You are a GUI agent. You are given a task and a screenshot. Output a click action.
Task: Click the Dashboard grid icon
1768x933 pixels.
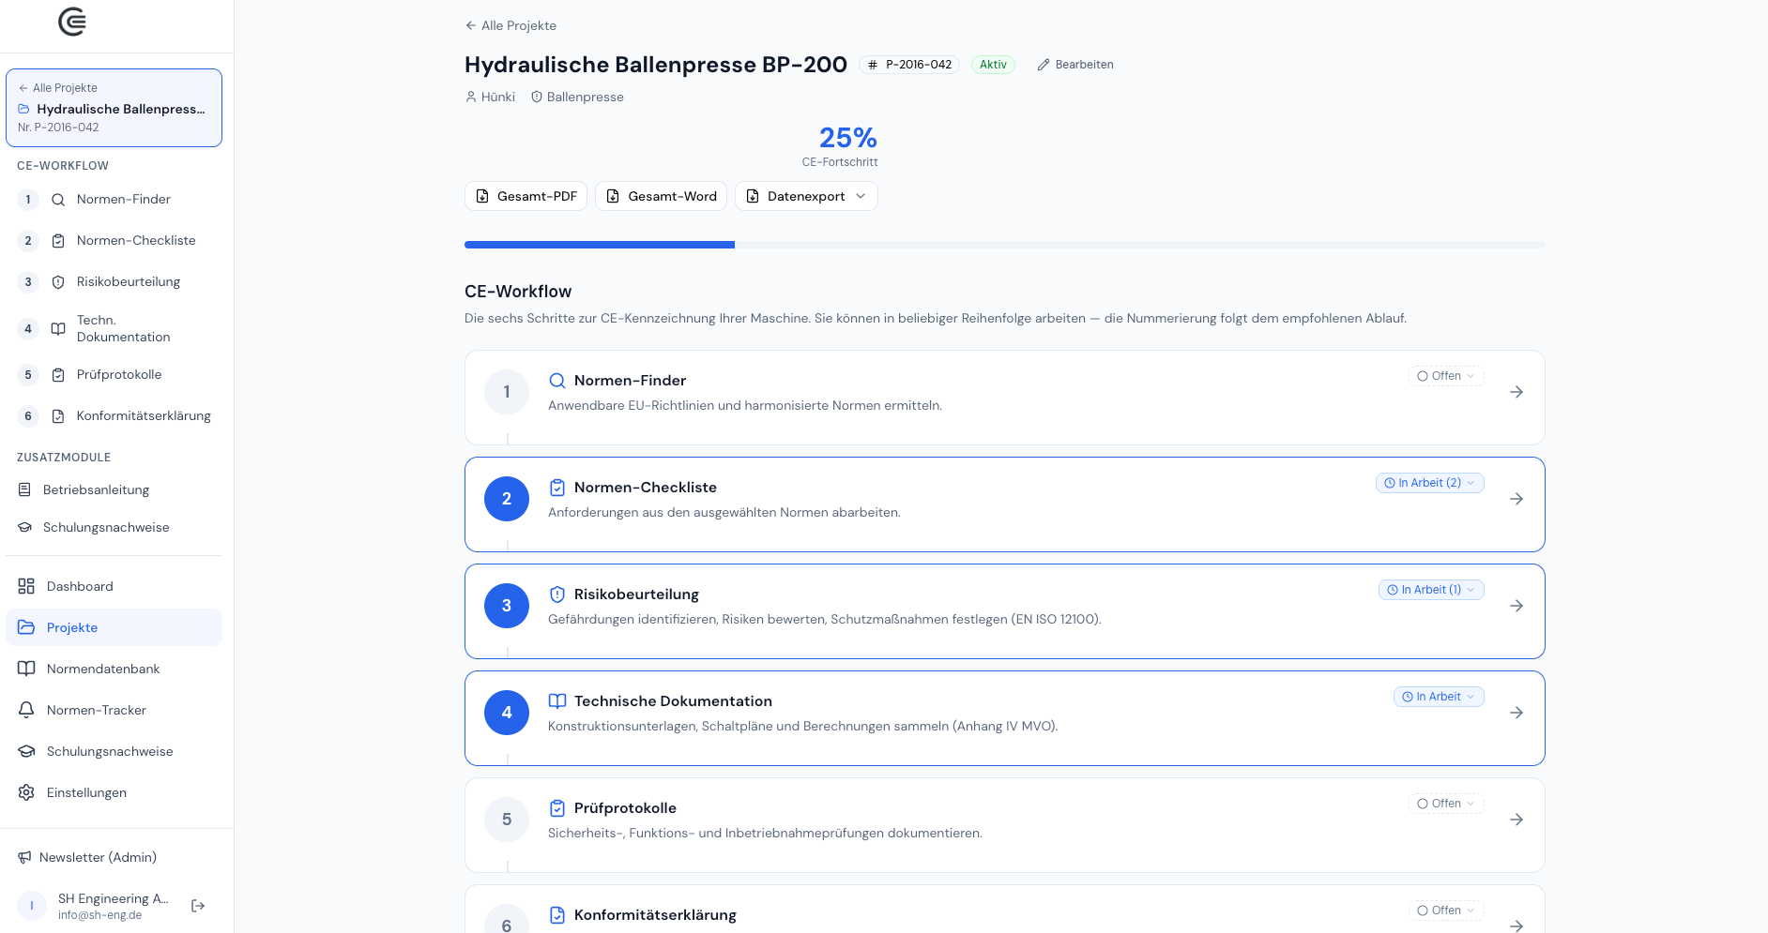click(x=26, y=586)
